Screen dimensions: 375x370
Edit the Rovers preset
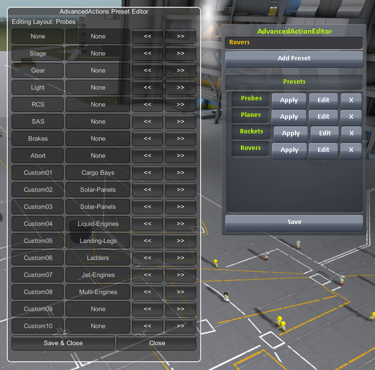324,150
